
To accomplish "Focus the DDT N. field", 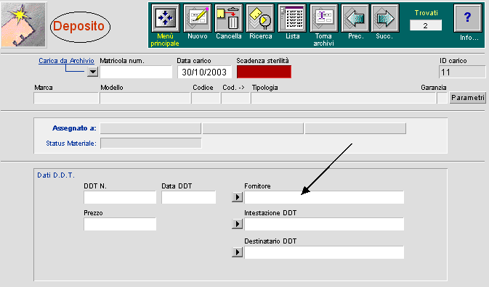I will (120, 197).
